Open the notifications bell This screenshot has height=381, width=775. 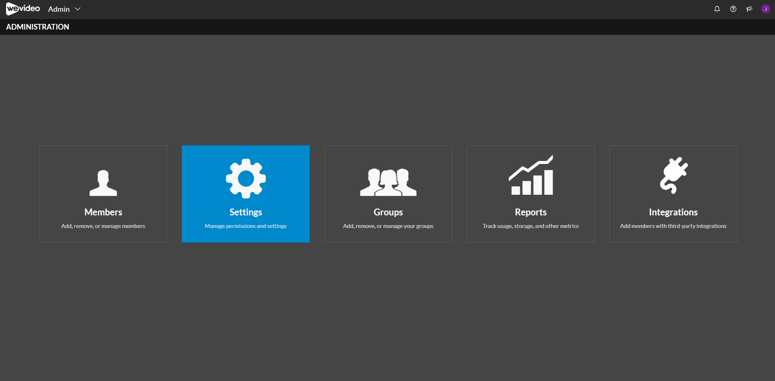click(717, 9)
